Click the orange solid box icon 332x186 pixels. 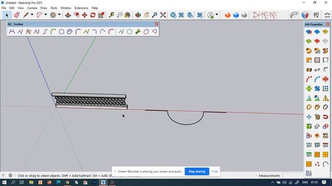tap(228, 15)
